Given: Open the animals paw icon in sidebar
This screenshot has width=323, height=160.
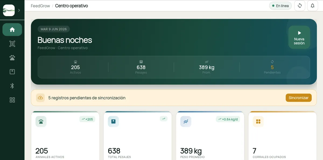Looking at the screenshot, I should coord(12,58).
